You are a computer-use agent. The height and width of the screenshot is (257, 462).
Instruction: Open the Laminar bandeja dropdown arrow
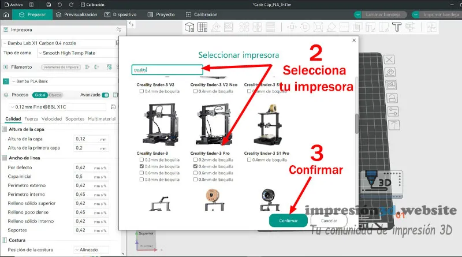click(357, 14)
